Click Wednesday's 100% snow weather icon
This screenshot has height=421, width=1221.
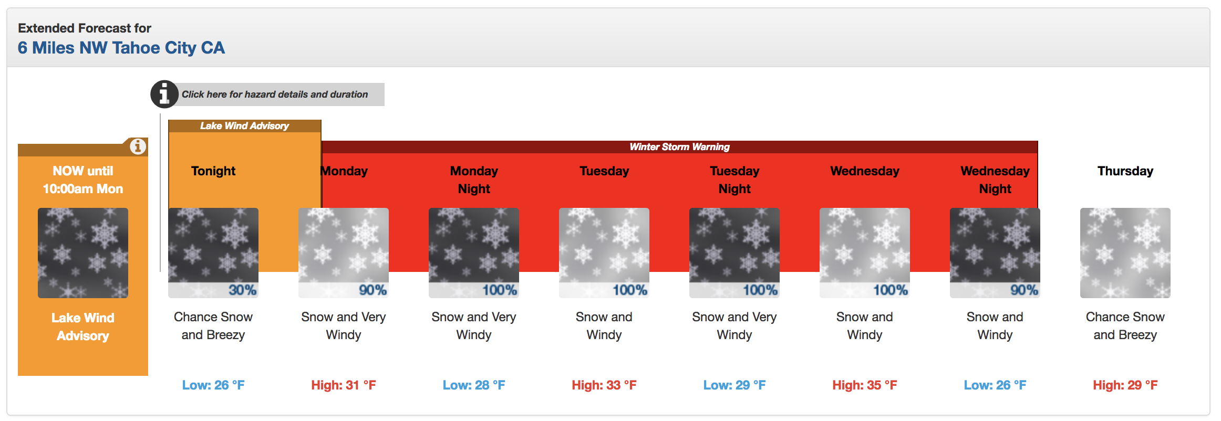click(x=865, y=253)
